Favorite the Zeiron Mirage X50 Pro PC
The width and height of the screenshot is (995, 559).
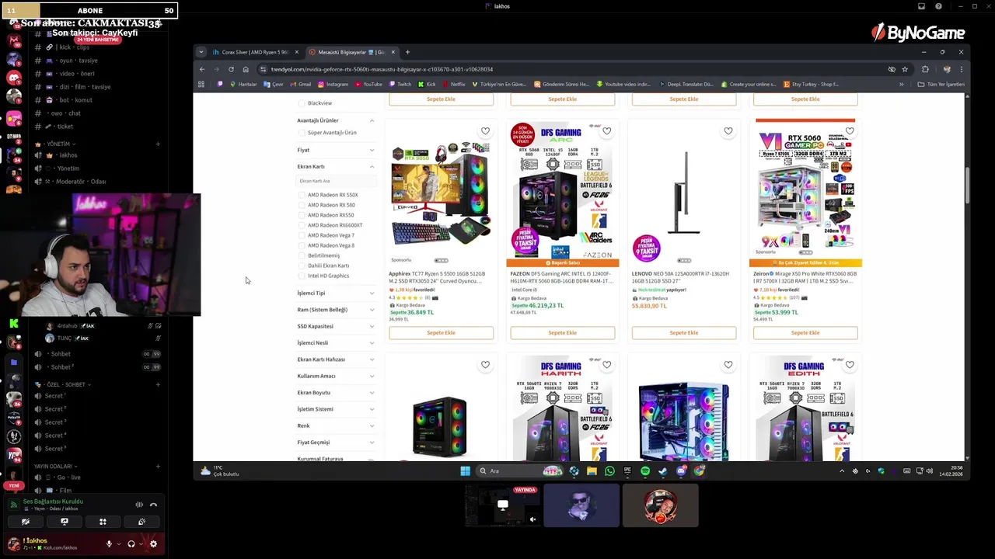point(850,131)
